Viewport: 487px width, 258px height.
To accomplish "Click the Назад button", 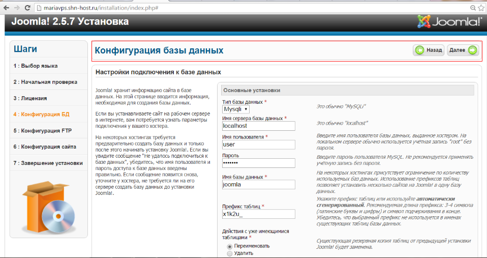I will coord(429,50).
